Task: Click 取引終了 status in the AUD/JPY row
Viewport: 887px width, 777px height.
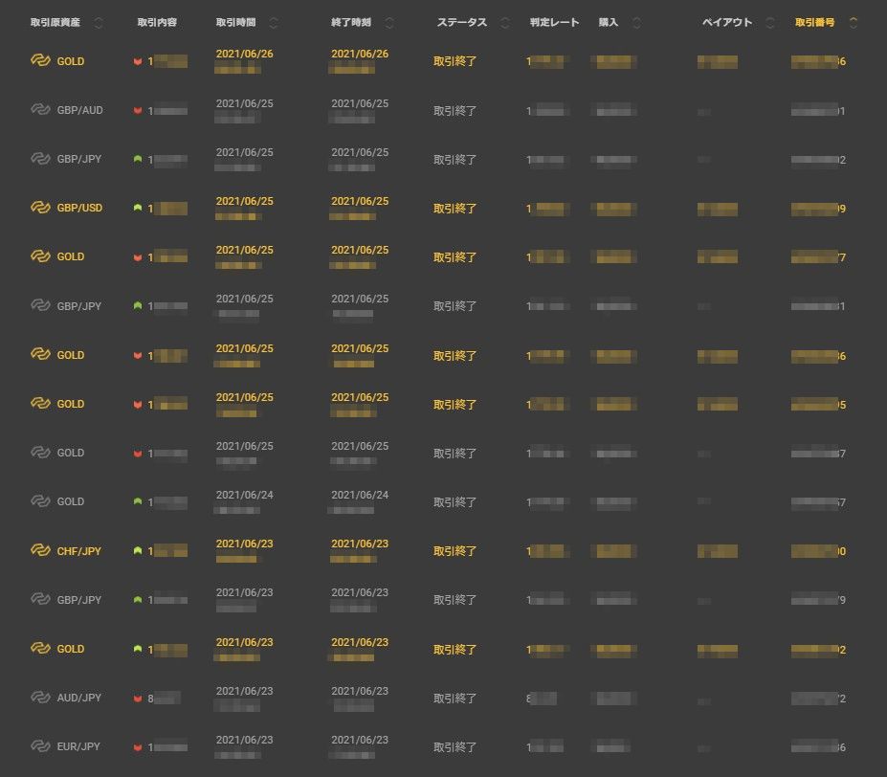Action: 455,699
